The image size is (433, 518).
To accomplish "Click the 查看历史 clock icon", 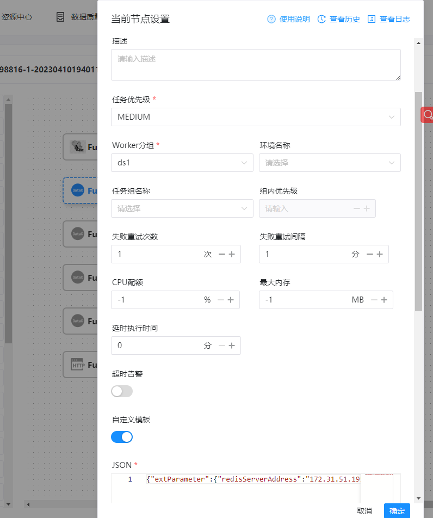I will tap(321, 19).
